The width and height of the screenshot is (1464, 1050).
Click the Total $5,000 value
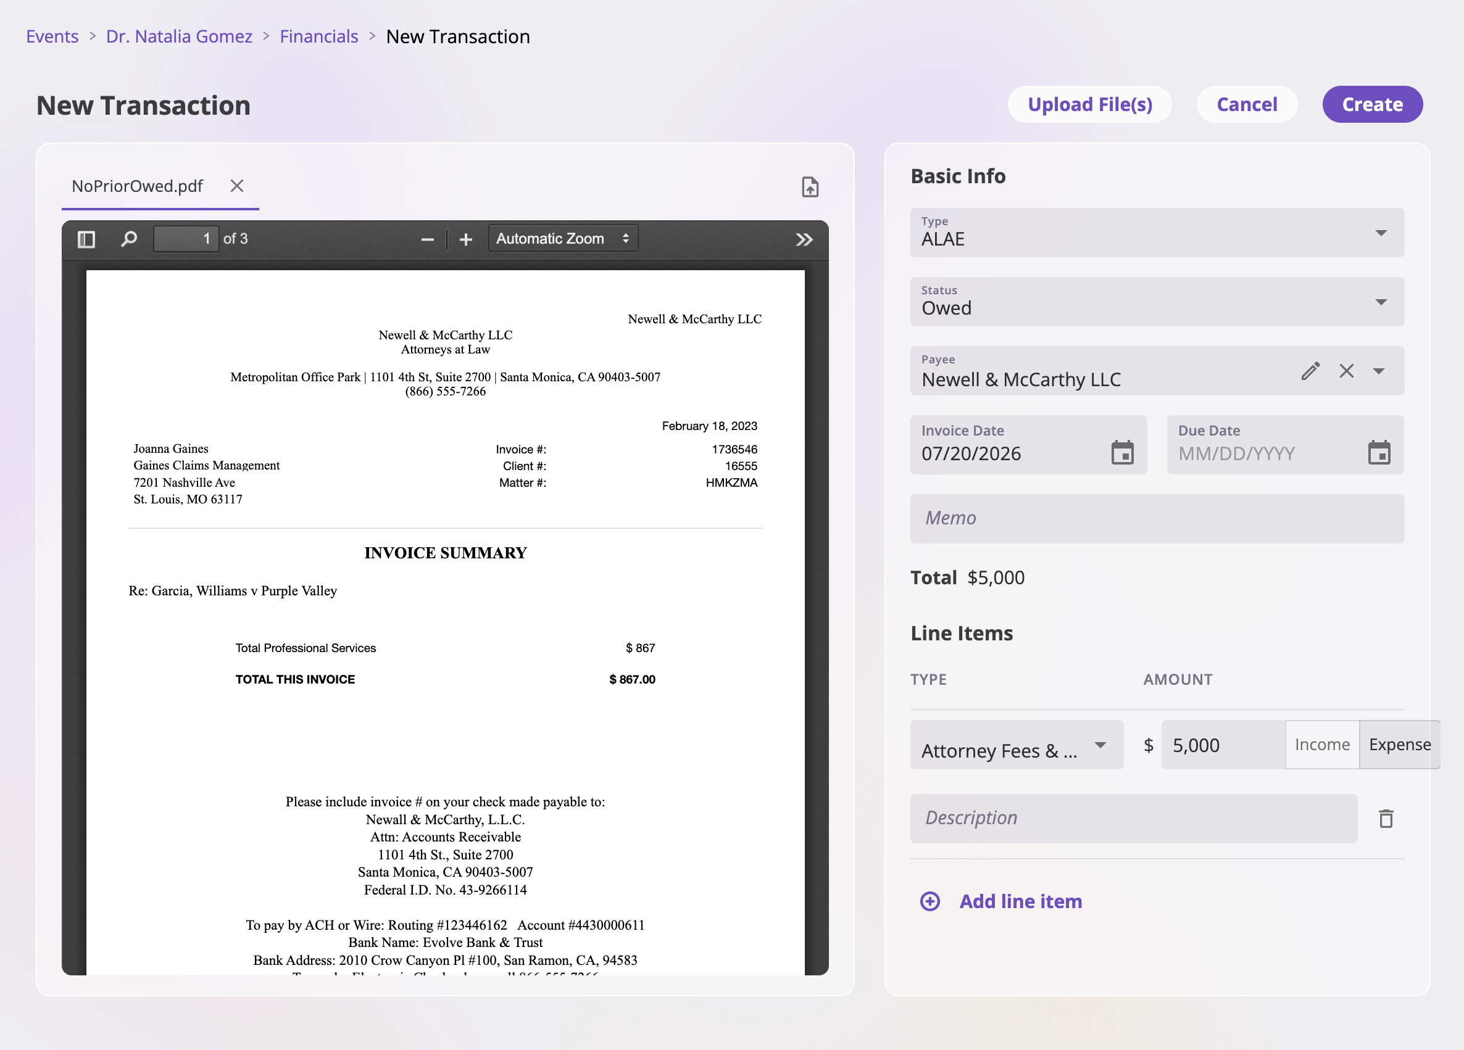996,577
